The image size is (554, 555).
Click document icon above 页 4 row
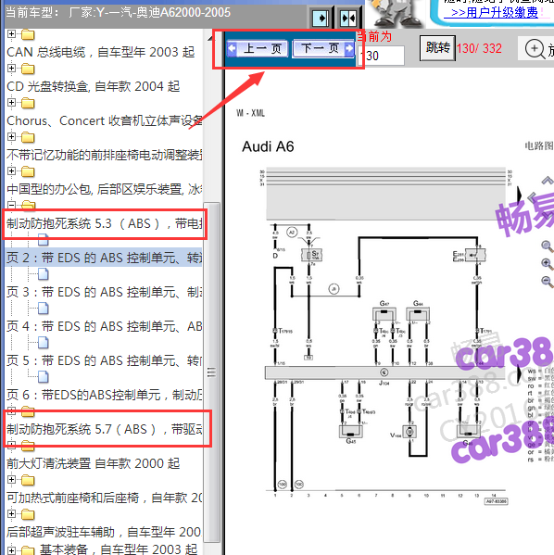44,309
